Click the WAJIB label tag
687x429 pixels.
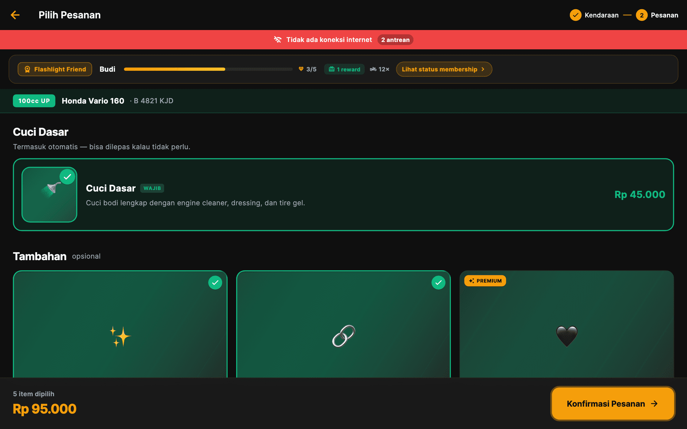(152, 188)
